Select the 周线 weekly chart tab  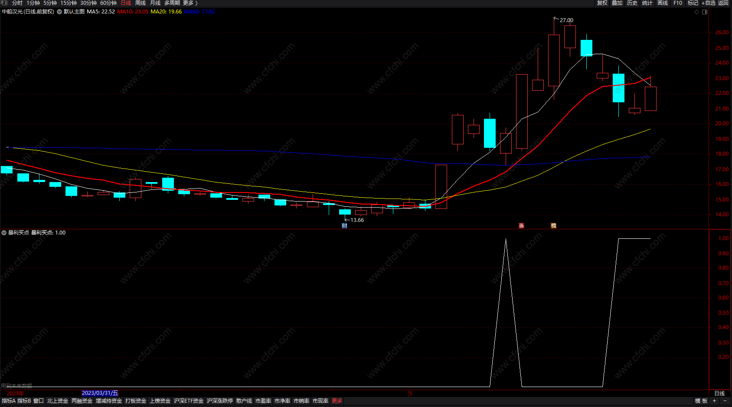coord(141,3)
